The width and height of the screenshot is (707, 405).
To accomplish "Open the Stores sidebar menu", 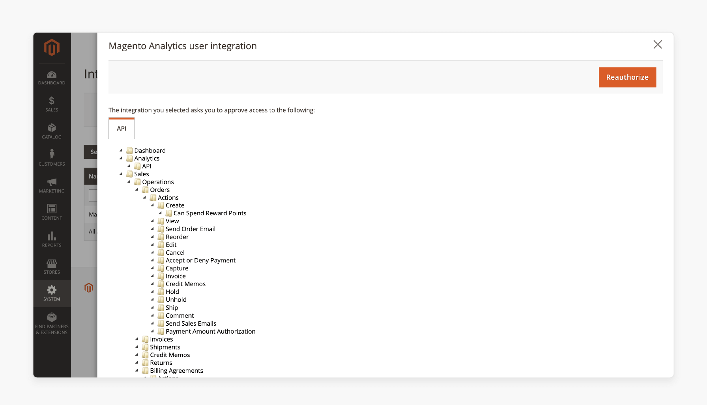I will point(52,267).
